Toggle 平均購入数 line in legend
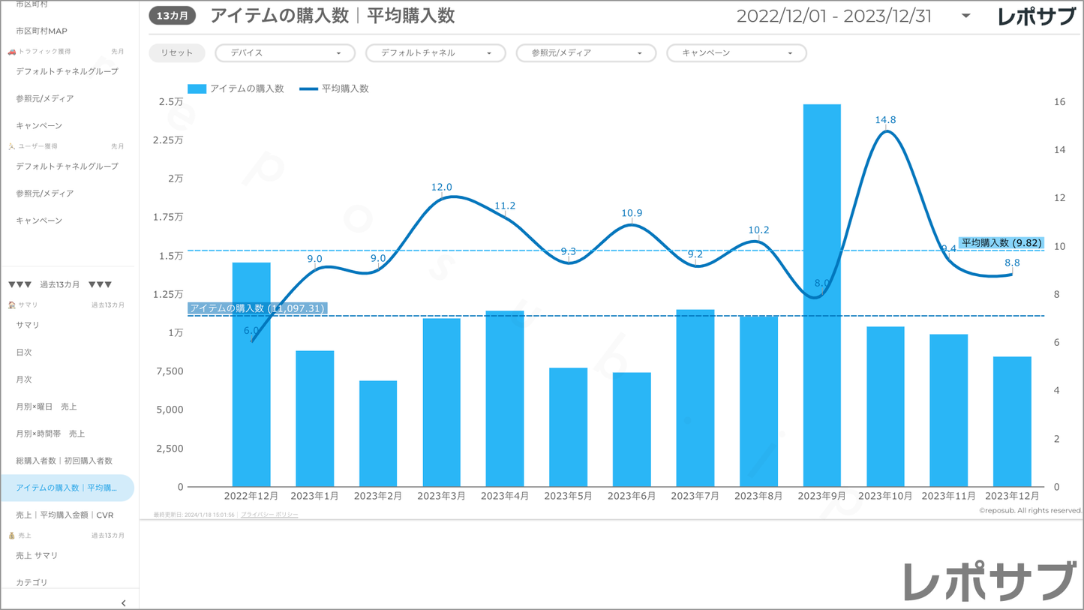Screen dimensions: 1084x610 (335, 89)
